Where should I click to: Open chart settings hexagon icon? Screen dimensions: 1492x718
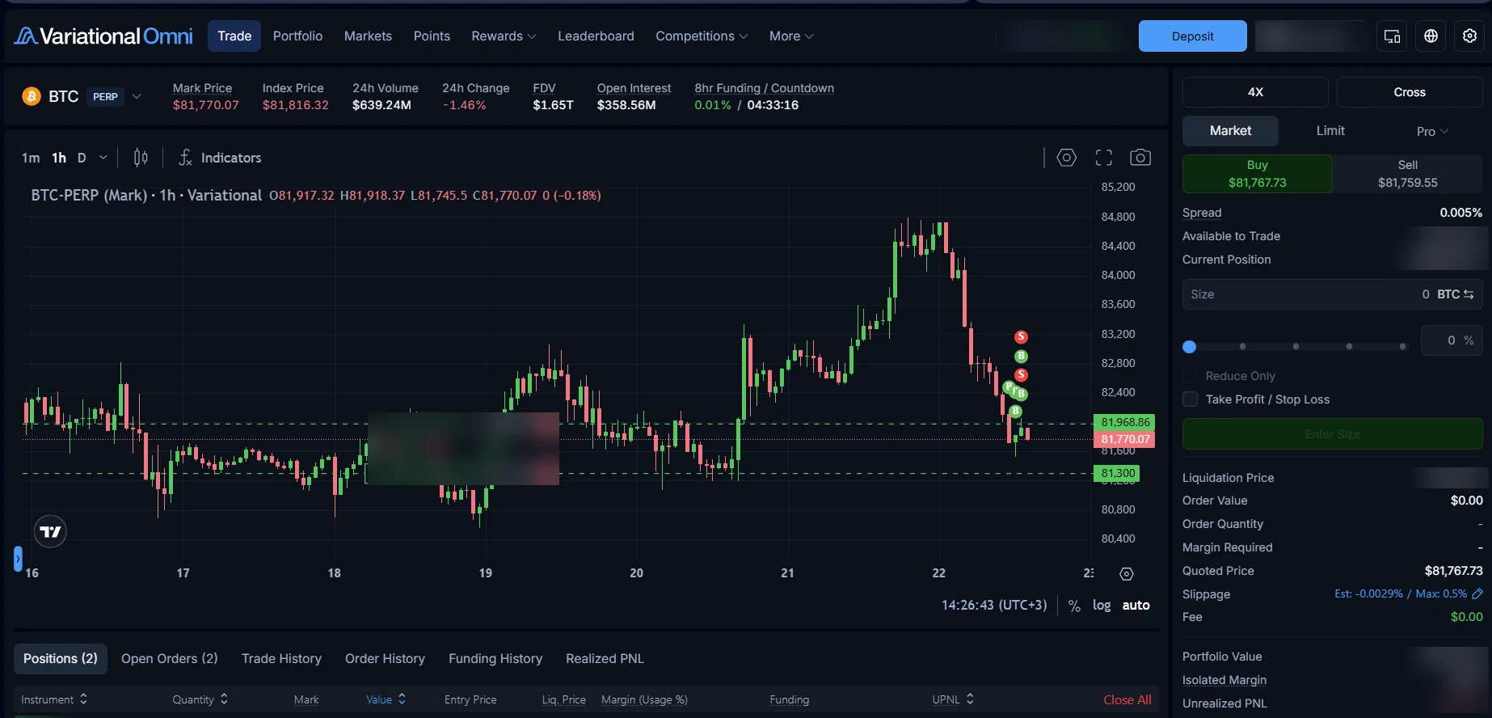tap(1067, 158)
